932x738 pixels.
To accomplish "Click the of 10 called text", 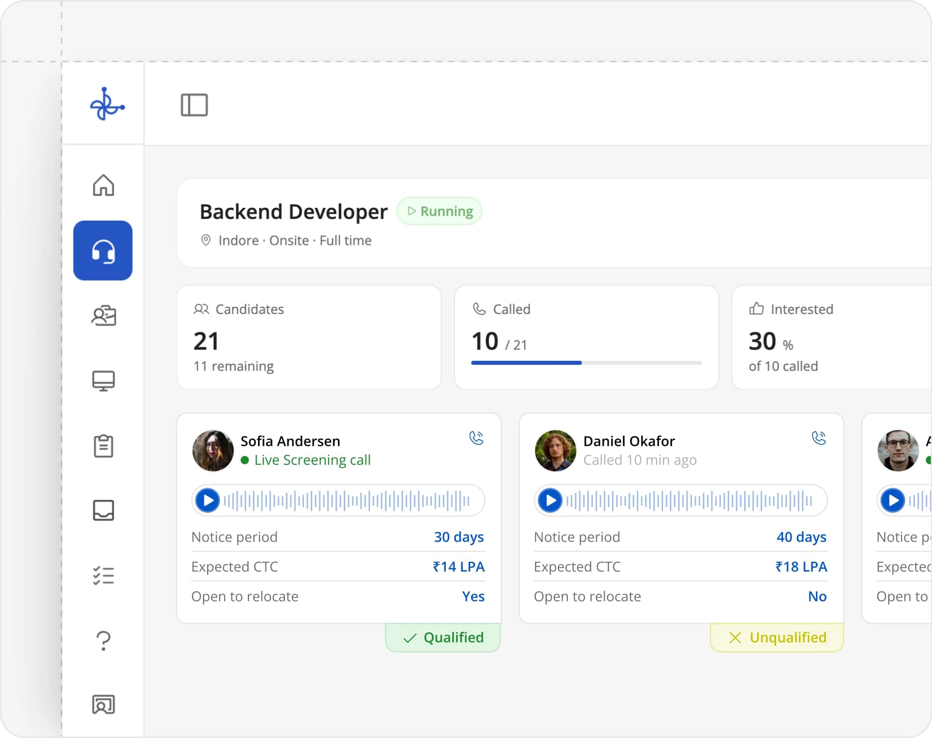I will tap(783, 366).
